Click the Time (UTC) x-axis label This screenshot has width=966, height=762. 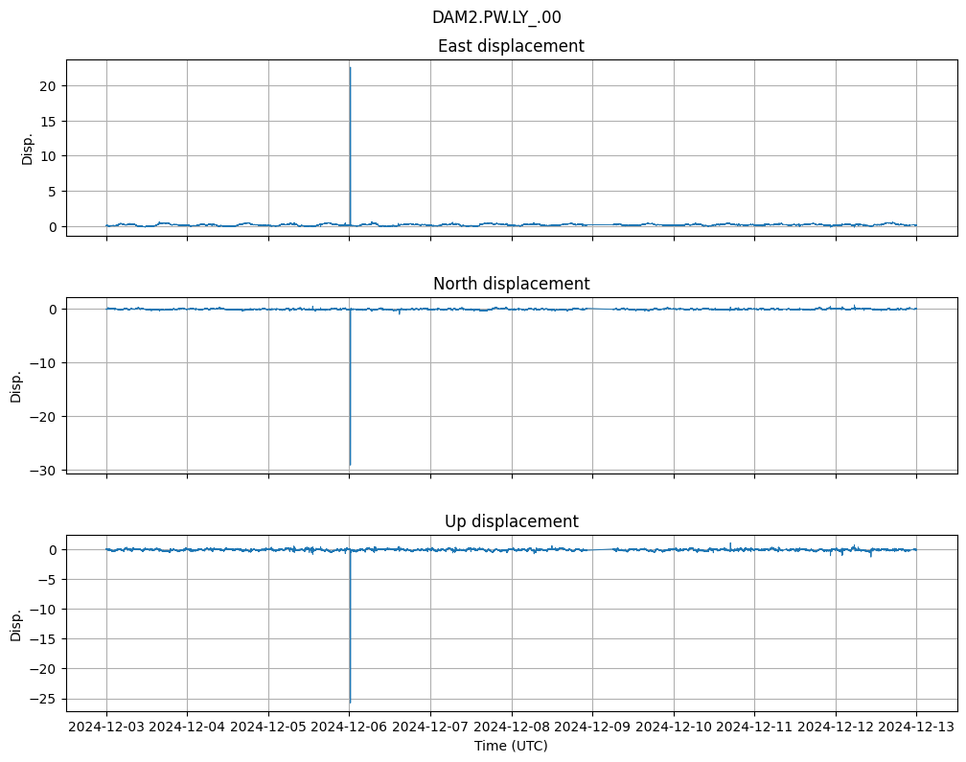511,745
